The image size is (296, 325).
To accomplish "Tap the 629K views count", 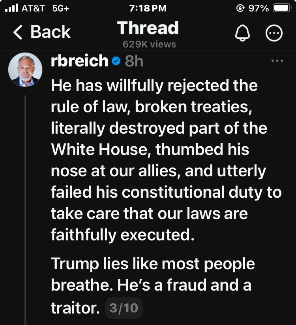I will pos(149,44).
